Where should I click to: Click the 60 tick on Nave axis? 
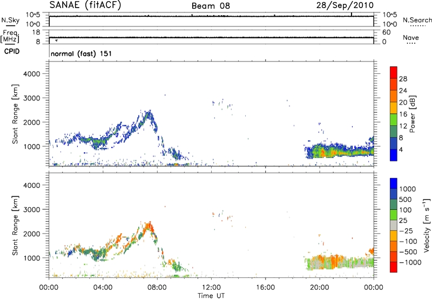[386, 32]
